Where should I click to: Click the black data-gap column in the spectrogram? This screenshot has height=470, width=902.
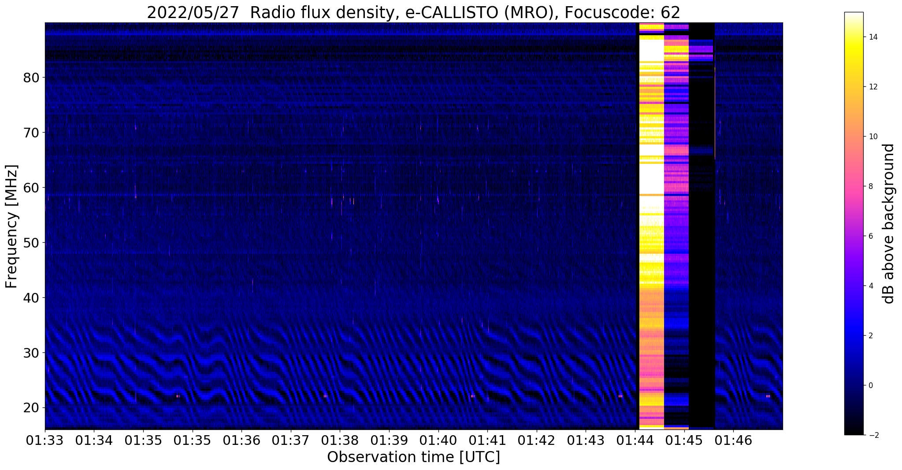(702, 226)
